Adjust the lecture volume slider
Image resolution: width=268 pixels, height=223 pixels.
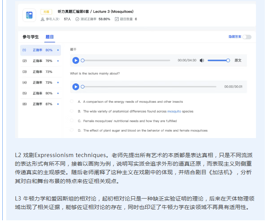tap(218, 61)
